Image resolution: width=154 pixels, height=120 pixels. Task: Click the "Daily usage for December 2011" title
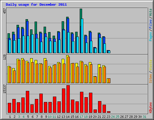36,4
